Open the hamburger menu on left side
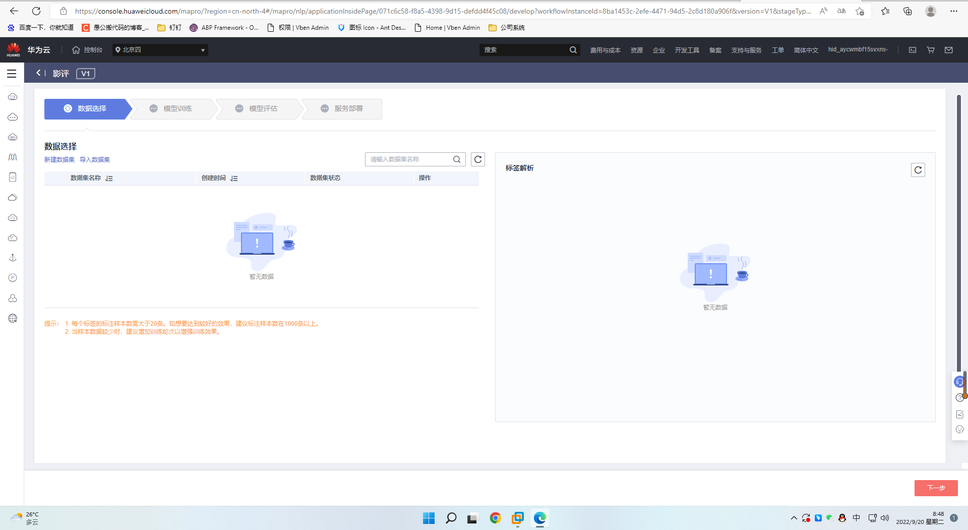Image resolution: width=968 pixels, height=530 pixels. tap(12, 73)
